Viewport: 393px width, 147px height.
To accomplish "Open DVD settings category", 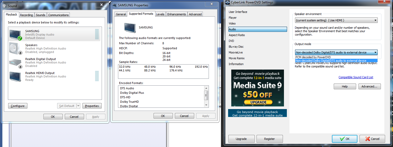I will 231,41.
